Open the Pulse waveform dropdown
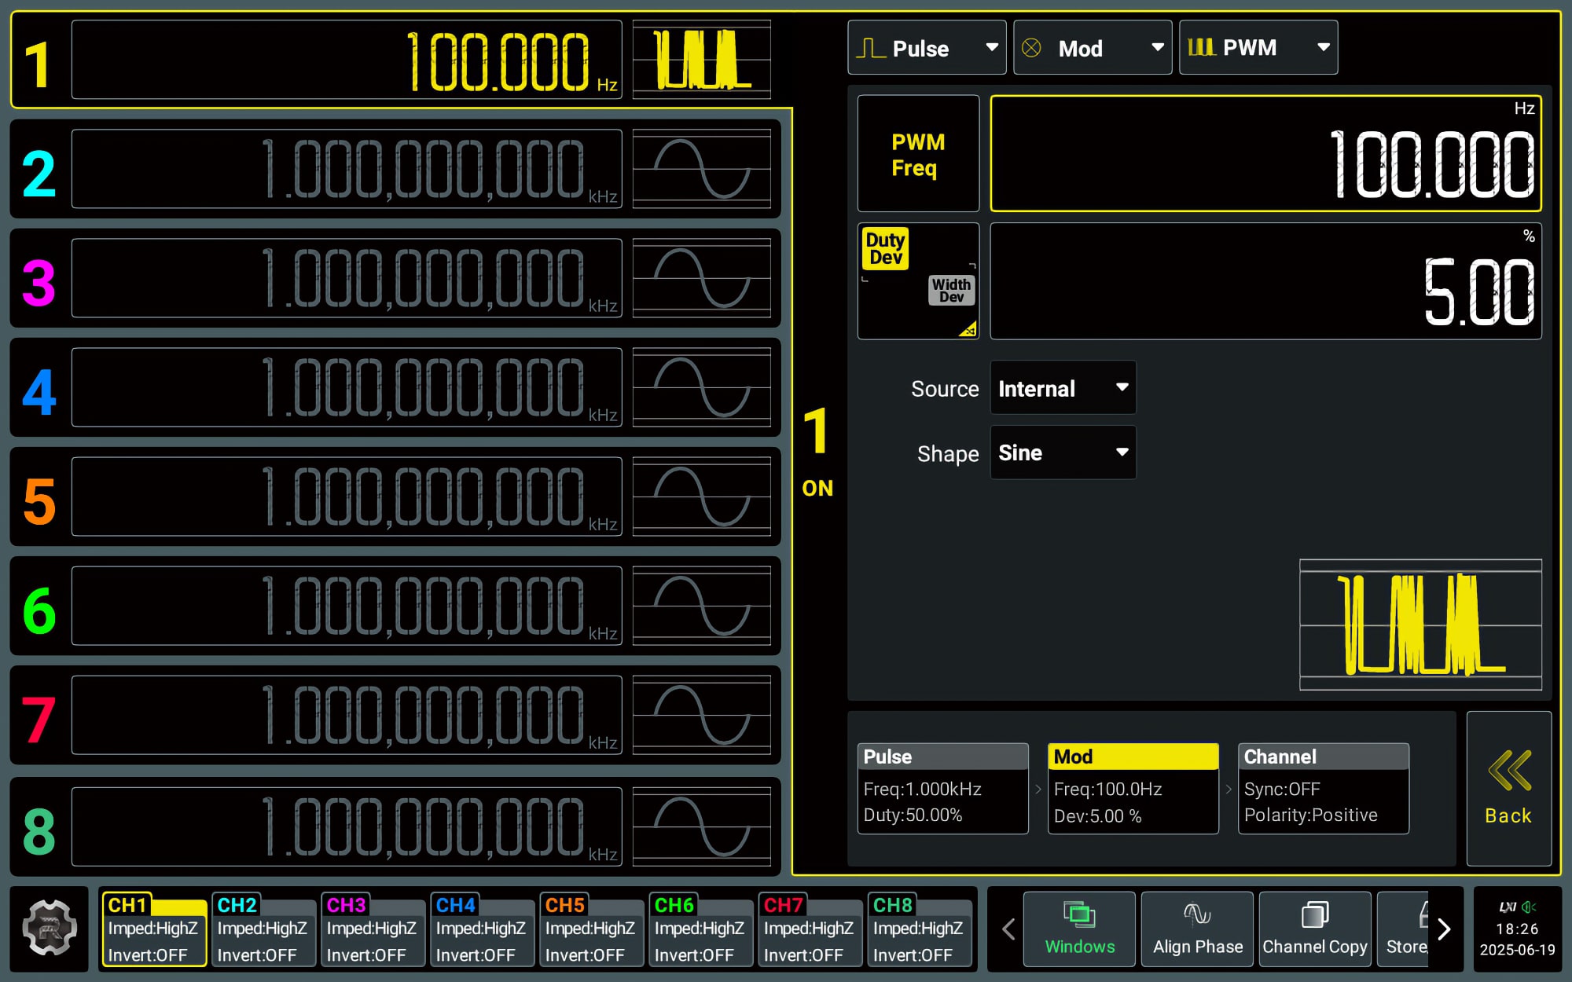This screenshot has width=1572, height=982. point(927,48)
